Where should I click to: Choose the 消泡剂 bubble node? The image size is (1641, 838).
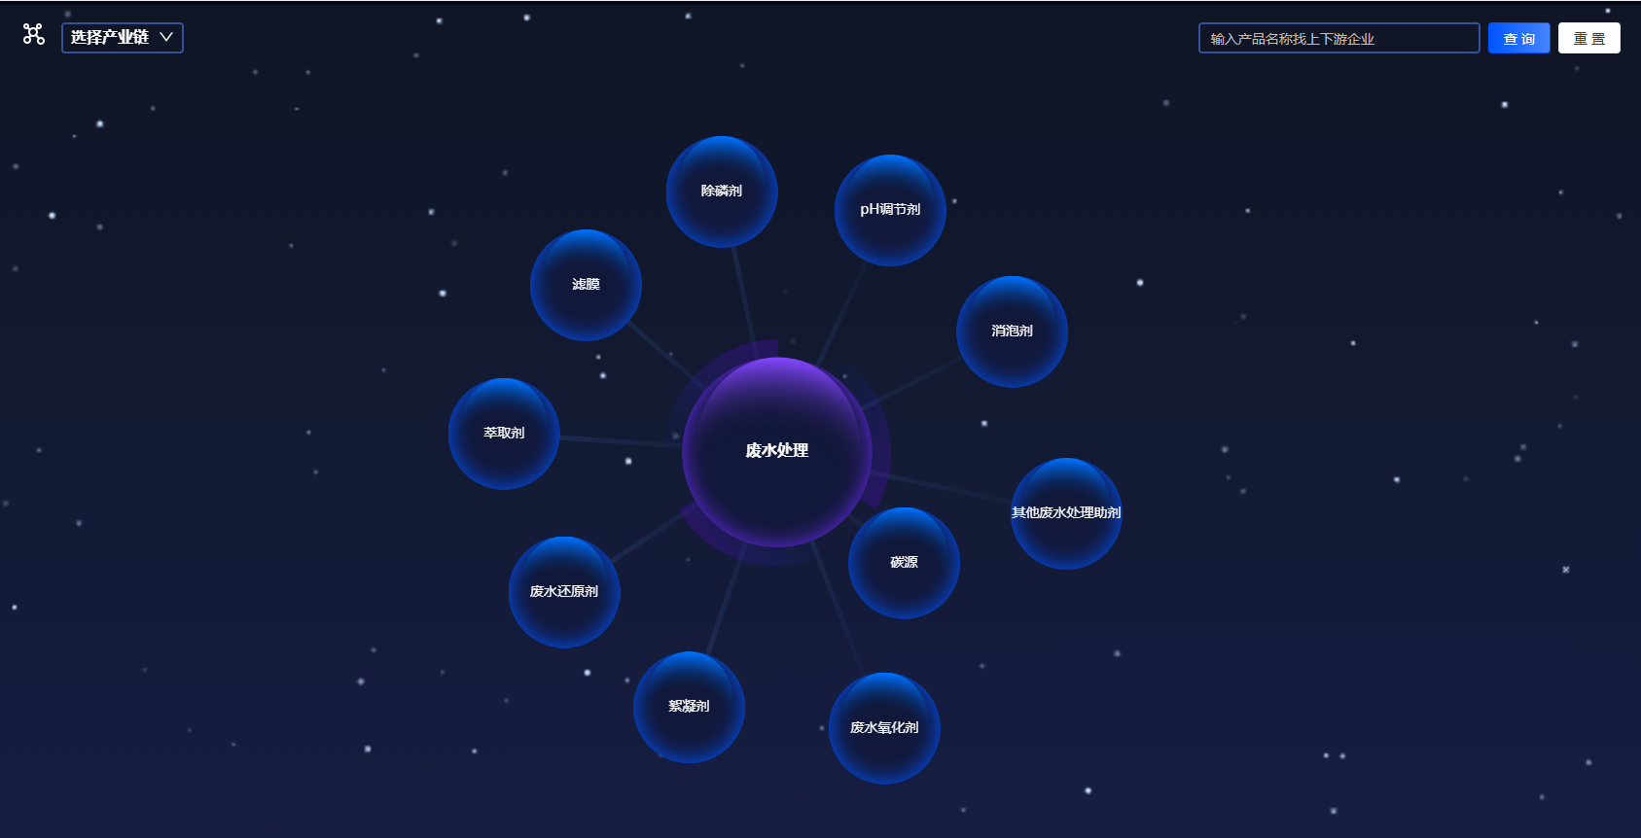(x=1012, y=332)
